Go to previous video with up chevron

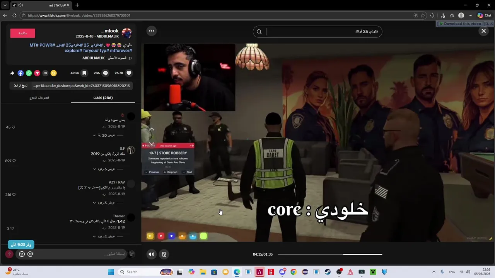pos(152,129)
